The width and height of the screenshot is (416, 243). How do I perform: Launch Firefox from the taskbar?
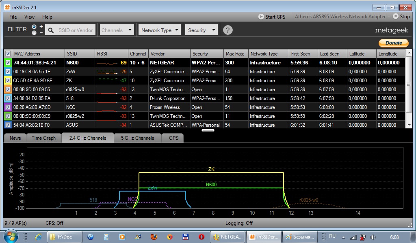154,237
